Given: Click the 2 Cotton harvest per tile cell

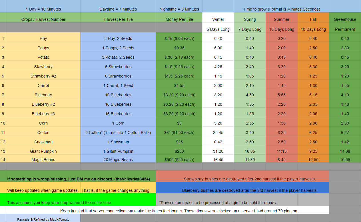Looking at the screenshot, I should click(118, 133).
